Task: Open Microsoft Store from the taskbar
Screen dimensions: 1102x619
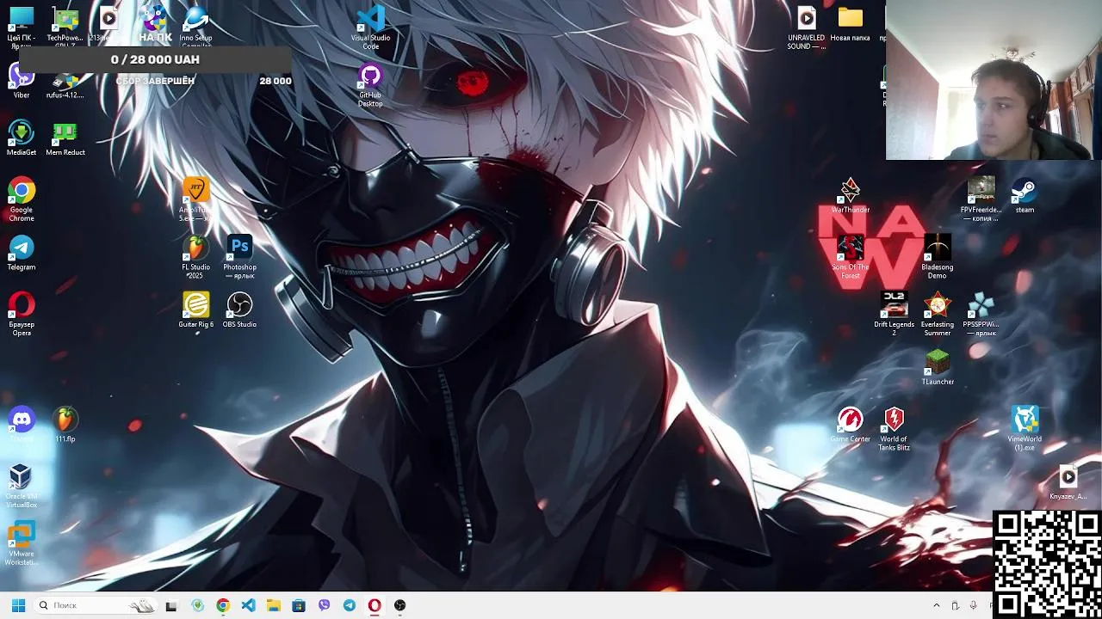Action: (x=299, y=605)
